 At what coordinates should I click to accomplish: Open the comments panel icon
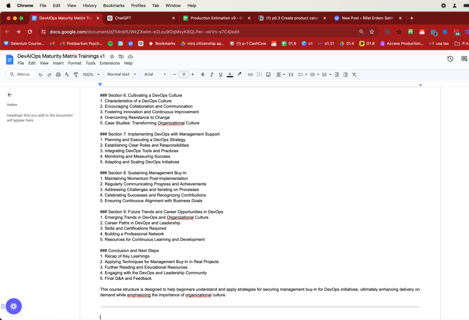pos(464,59)
